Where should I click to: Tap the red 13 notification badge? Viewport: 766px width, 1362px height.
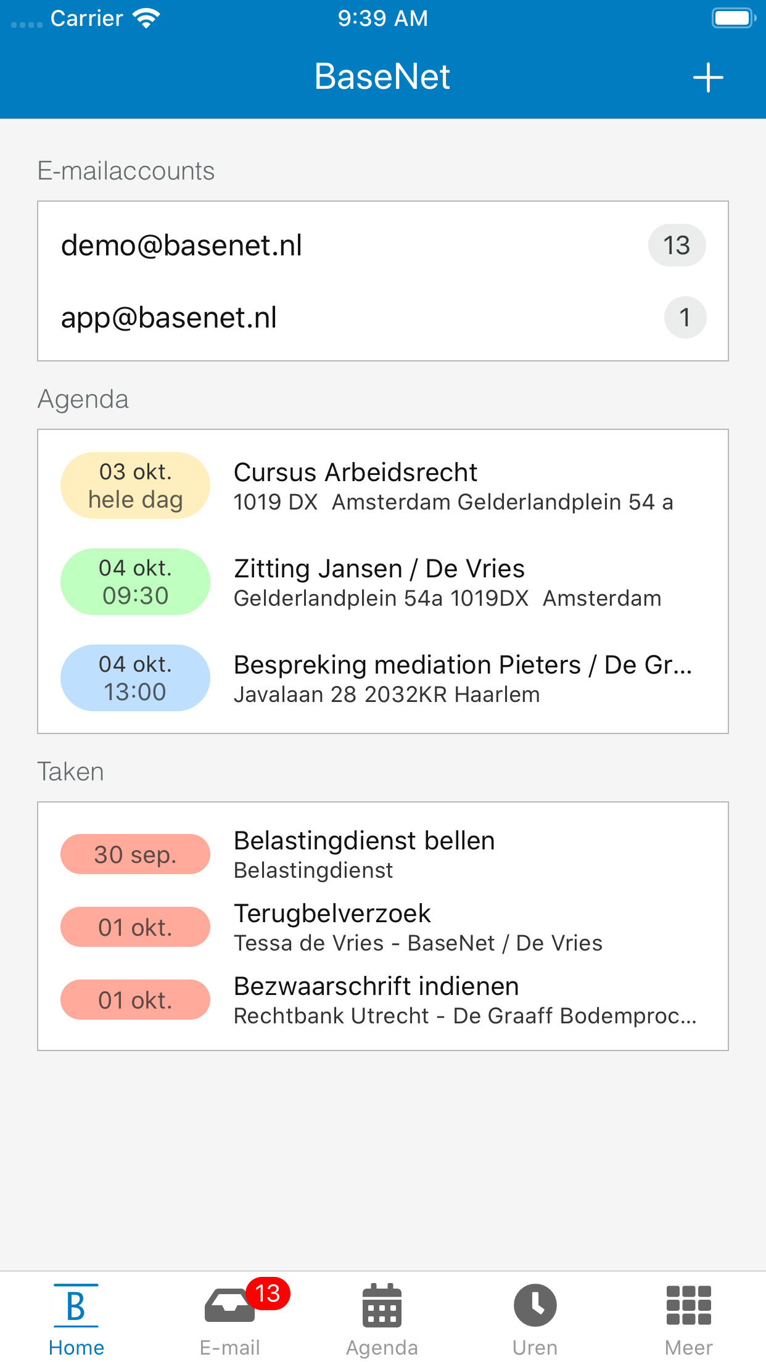[268, 1293]
